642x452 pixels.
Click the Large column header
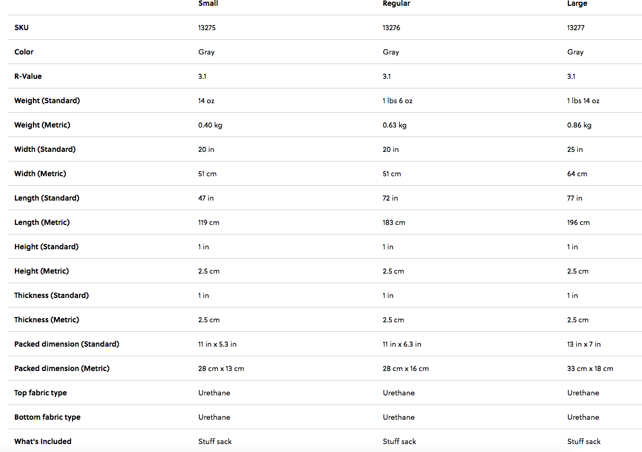coord(577,4)
